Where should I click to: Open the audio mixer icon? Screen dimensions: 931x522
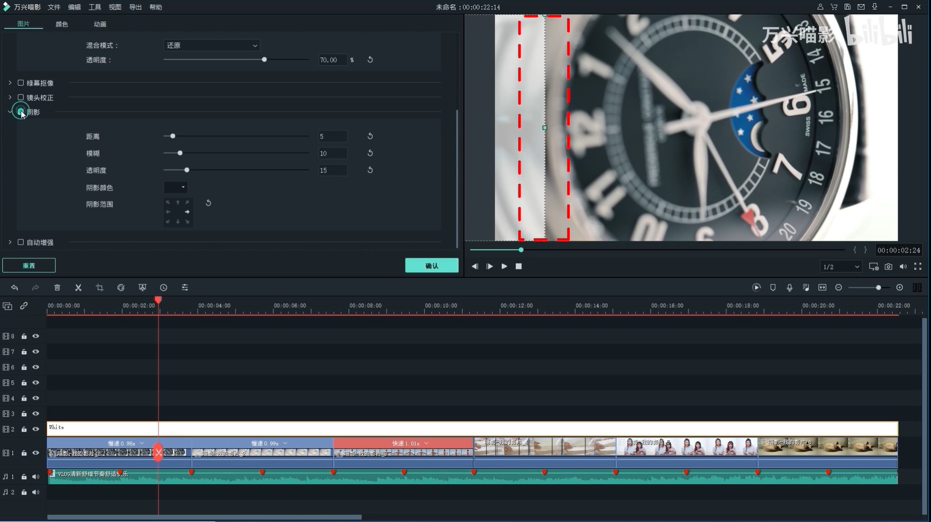point(806,288)
